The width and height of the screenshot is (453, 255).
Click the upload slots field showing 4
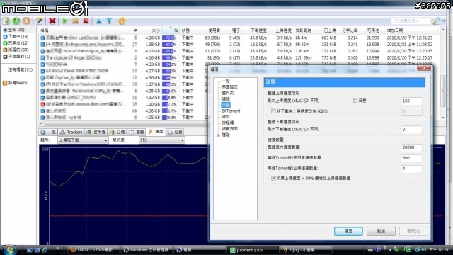(x=411, y=169)
